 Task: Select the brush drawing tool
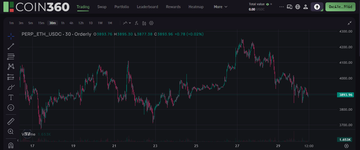pos(11,87)
